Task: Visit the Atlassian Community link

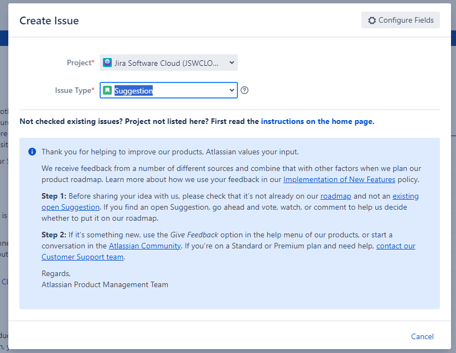Action: point(145,246)
